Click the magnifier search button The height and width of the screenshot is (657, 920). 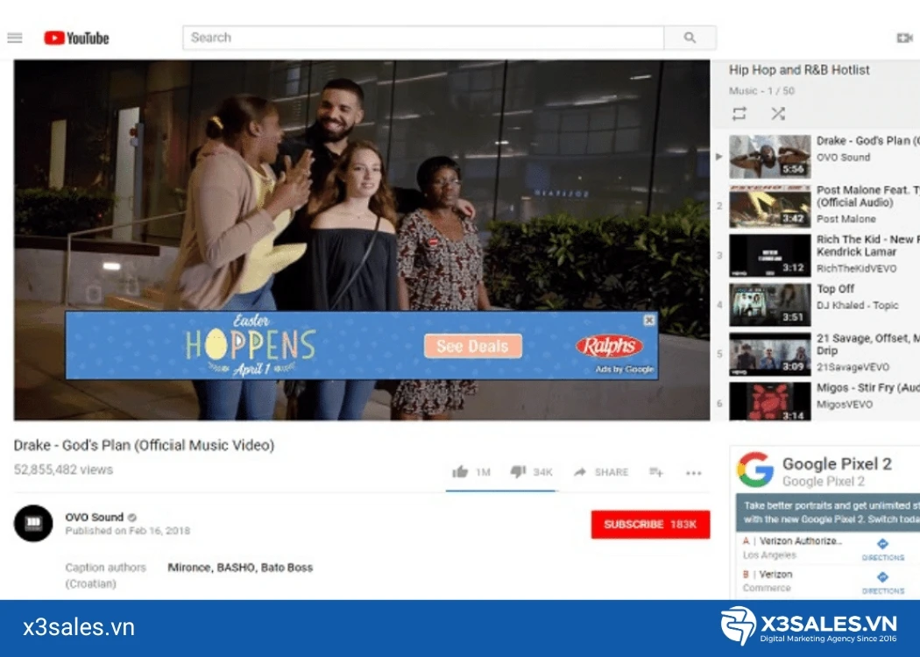coord(690,38)
